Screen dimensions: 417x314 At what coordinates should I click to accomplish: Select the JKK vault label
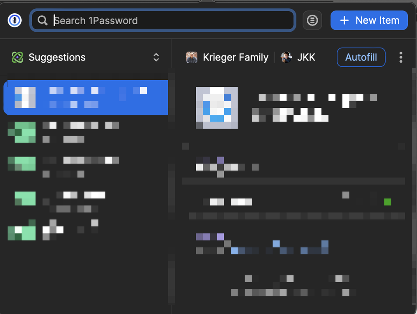(306, 57)
